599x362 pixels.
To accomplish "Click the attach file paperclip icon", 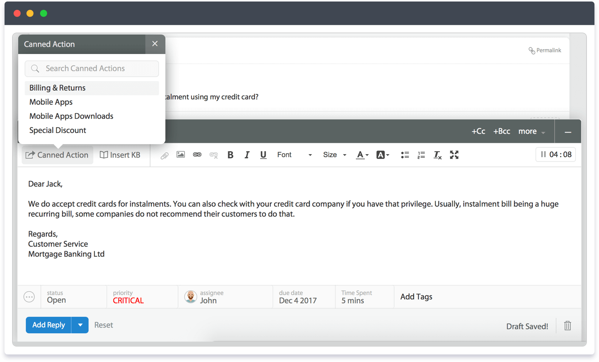I will pos(164,155).
